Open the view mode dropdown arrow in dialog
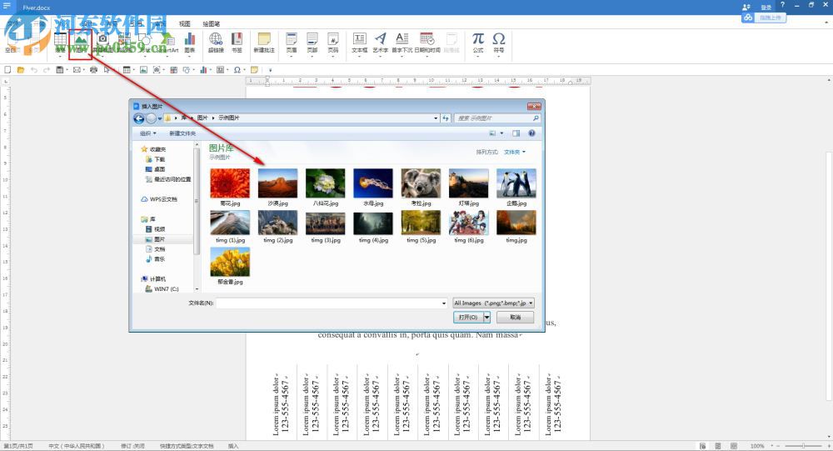The width and height of the screenshot is (833, 451). coord(501,133)
